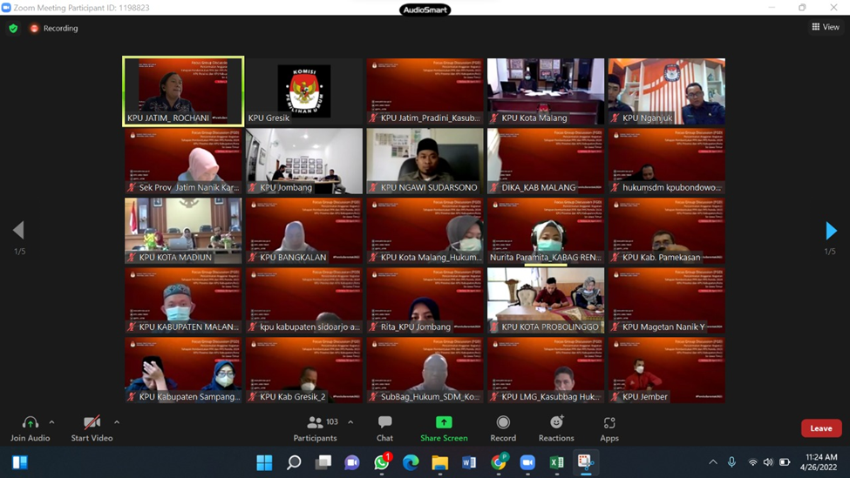Expand the audio options arrow
Screen dimensions: 850x478
tap(52, 422)
